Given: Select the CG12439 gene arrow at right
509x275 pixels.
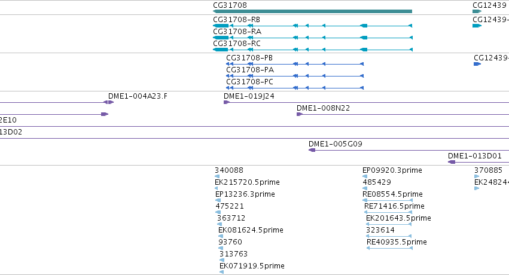Looking at the screenshot, I should tap(477, 11).
